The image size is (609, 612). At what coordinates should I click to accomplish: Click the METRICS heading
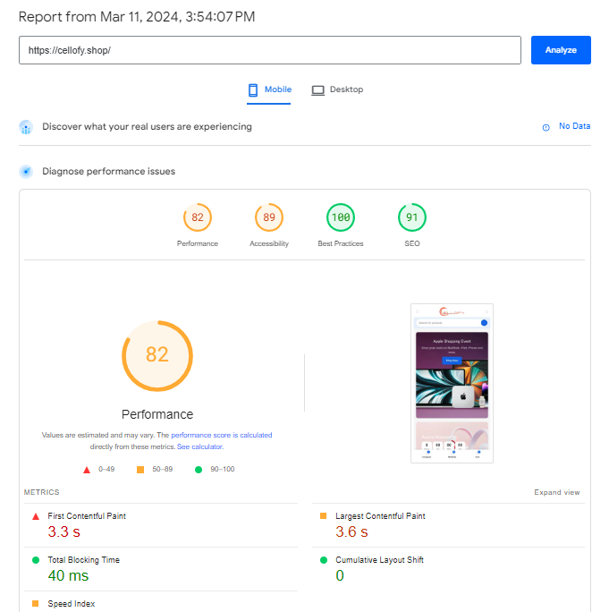click(x=42, y=492)
